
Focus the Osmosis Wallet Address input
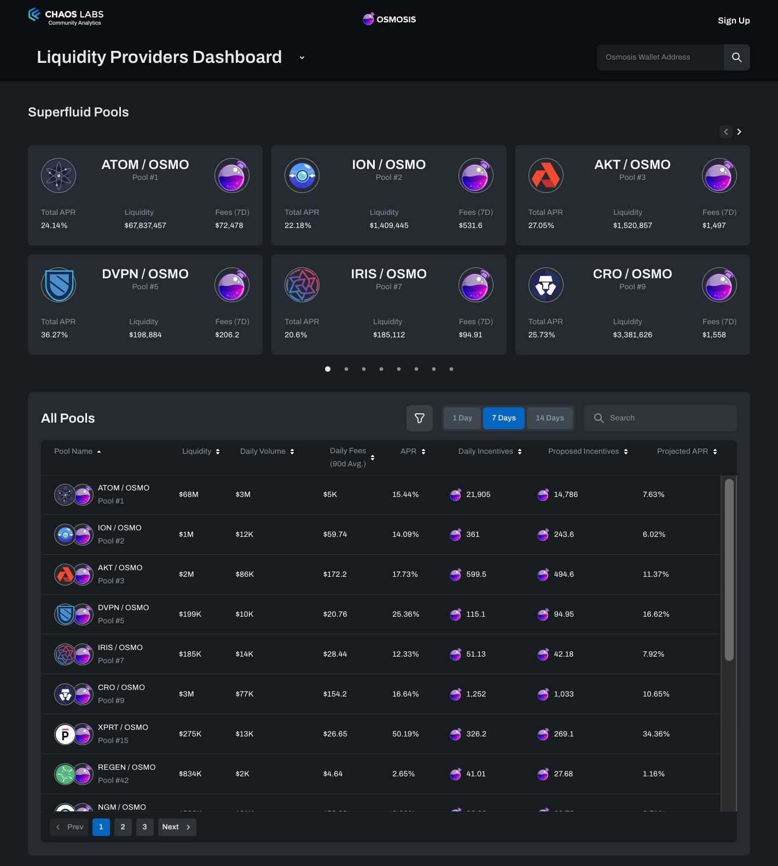660,57
